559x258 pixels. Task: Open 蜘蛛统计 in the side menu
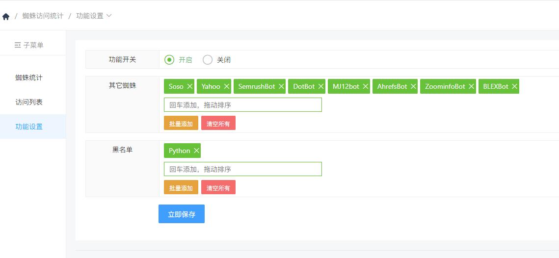tap(29, 77)
